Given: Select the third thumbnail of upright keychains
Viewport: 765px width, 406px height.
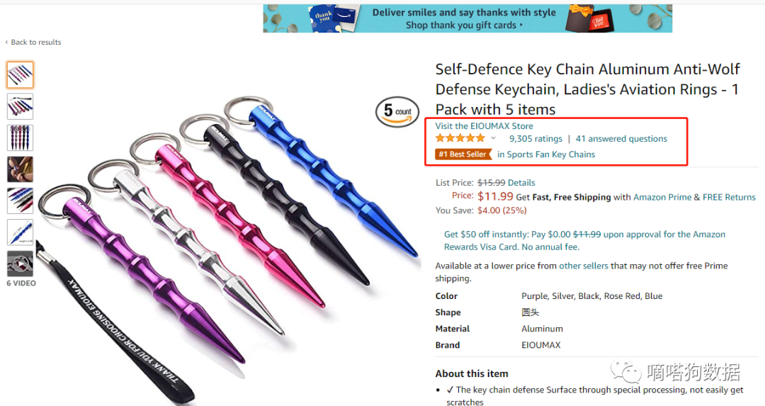Looking at the screenshot, I should coord(20,137).
